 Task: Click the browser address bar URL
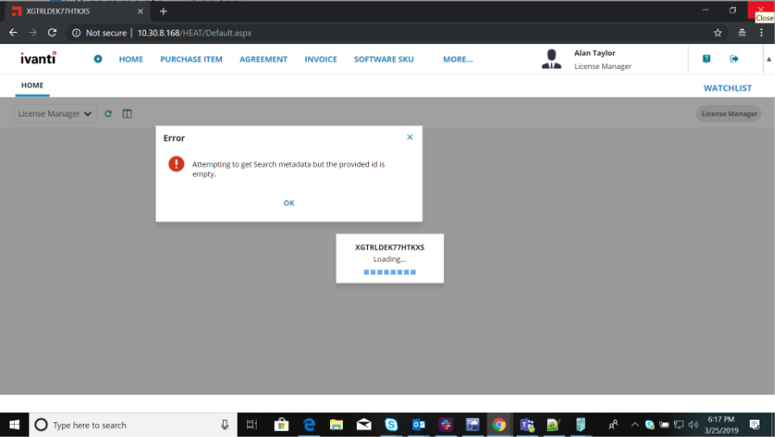(194, 33)
